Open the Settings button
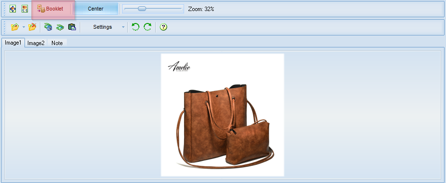This screenshot has width=446, height=183. [103, 27]
